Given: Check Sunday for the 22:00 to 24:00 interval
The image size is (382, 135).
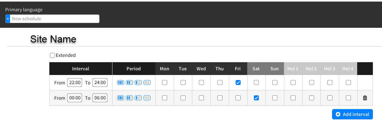Looking at the screenshot, I should (x=275, y=82).
